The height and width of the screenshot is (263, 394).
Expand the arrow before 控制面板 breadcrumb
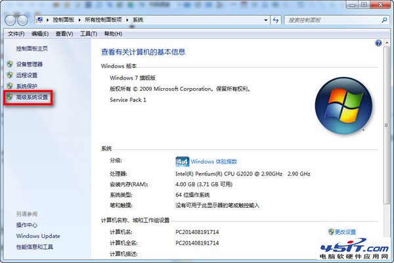pos(47,20)
